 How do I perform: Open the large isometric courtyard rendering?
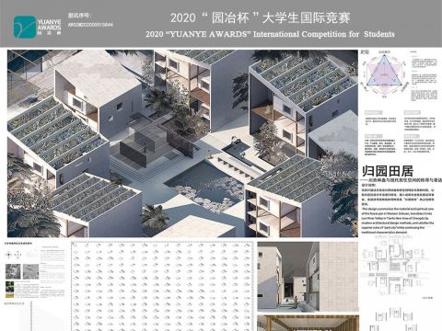pyautogui.click(x=182, y=143)
